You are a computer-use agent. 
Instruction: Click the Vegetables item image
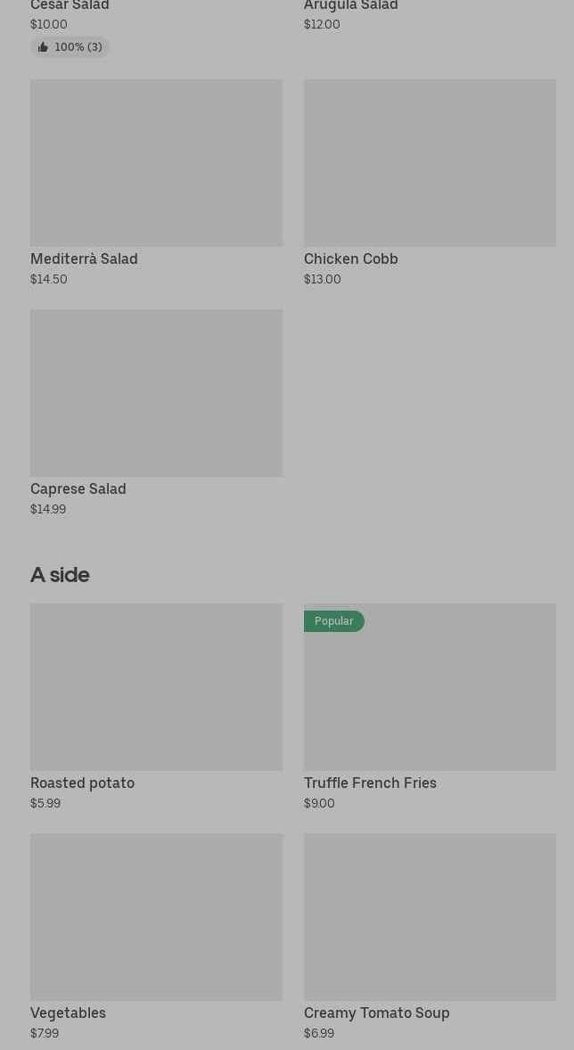point(156,917)
